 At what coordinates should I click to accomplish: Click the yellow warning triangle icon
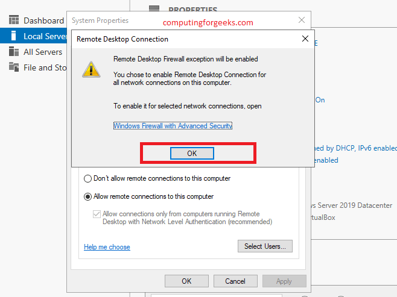click(x=92, y=67)
